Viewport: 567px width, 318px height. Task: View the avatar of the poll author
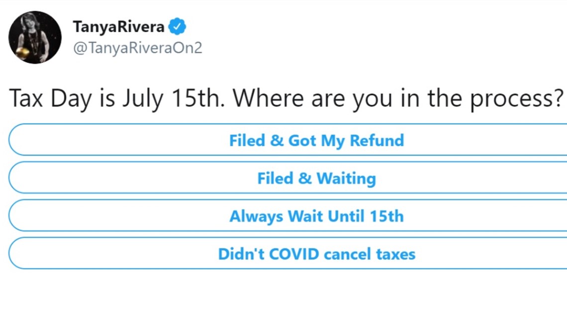pos(35,37)
